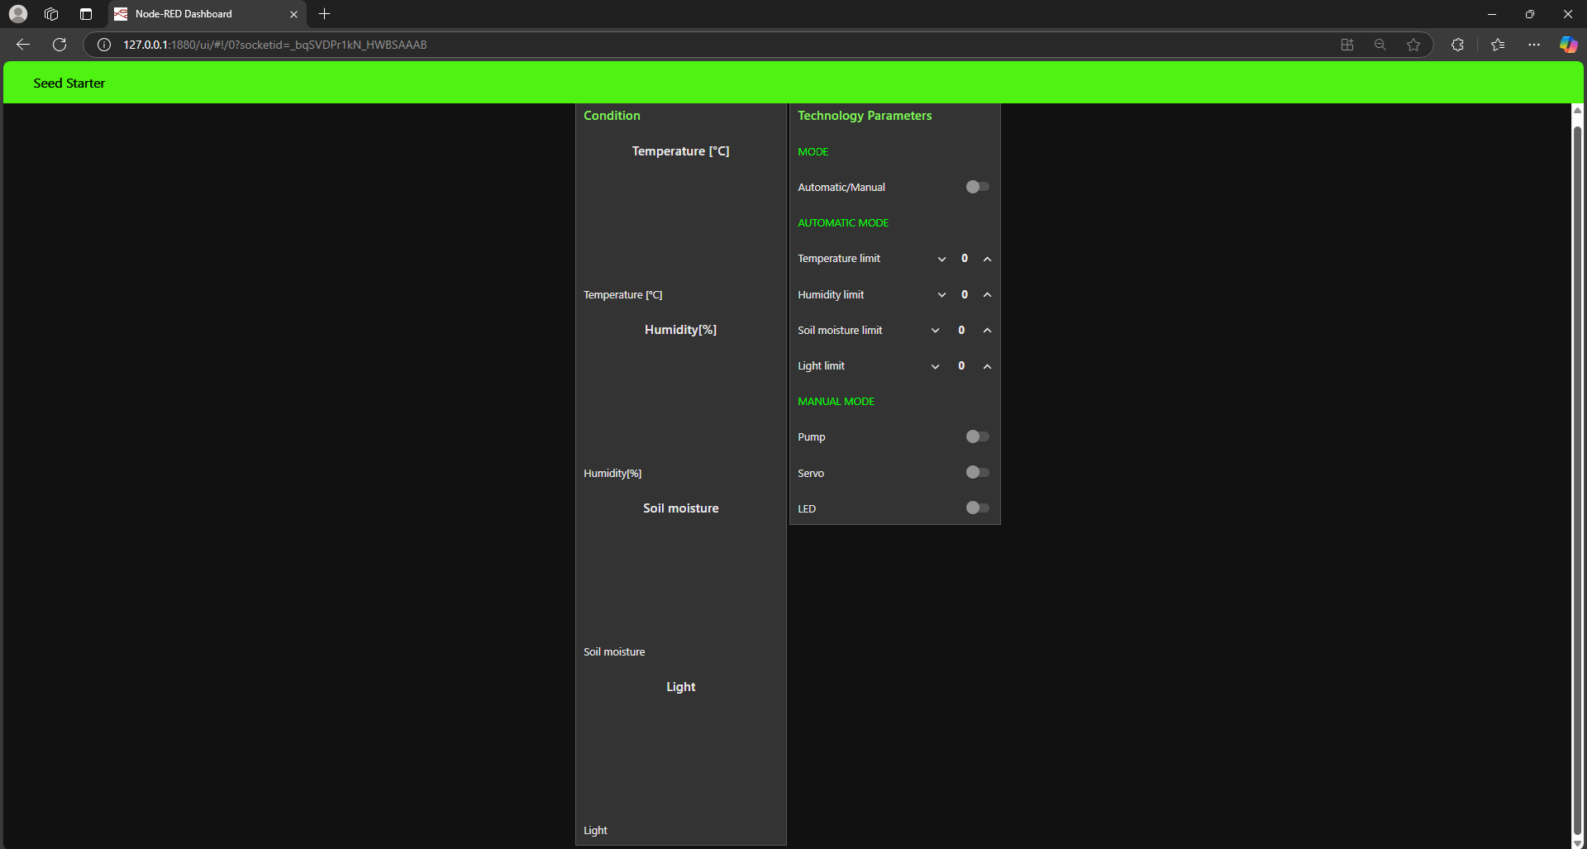Raise the Soil moisture limit value
This screenshot has width=1587, height=849.
click(x=987, y=331)
